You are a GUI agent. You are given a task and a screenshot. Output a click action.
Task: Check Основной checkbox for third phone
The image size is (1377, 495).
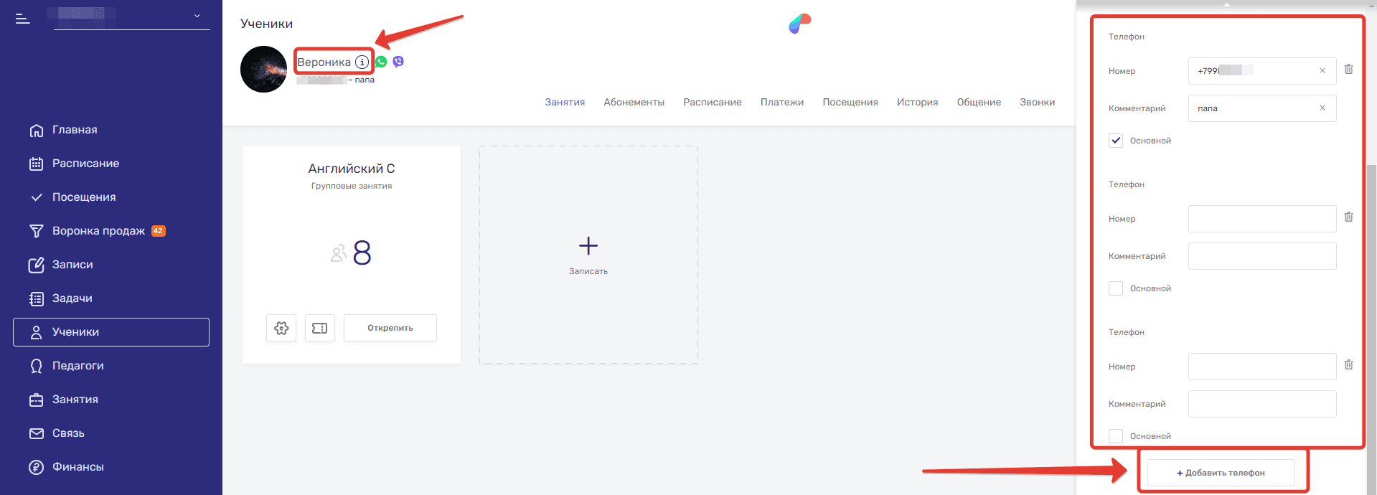tap(1116, 436)
